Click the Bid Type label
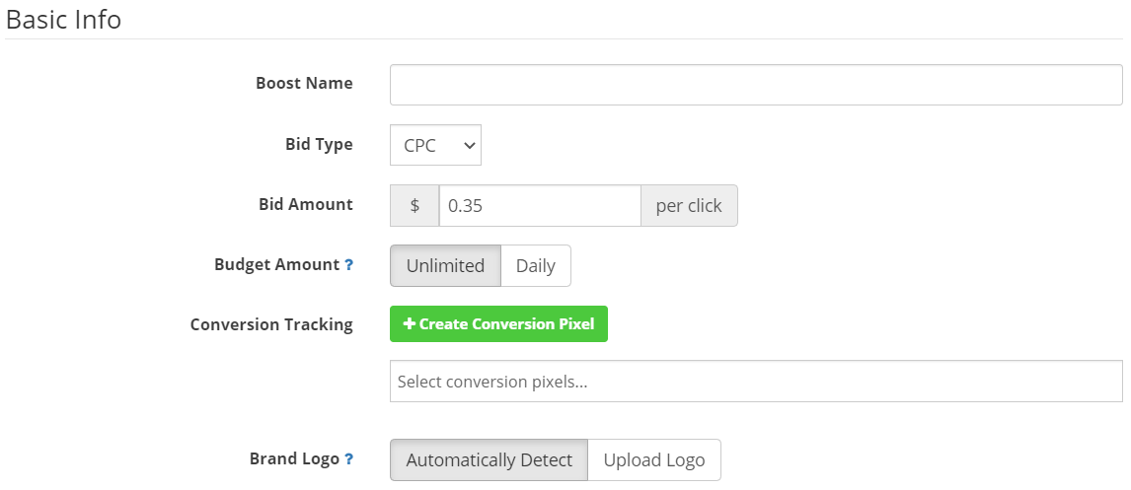This screenshot has width=1131, height=490. pyautogui.click(x=319, y=145)
